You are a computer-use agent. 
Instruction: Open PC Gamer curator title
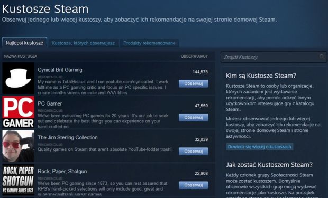tap(50, 103)
